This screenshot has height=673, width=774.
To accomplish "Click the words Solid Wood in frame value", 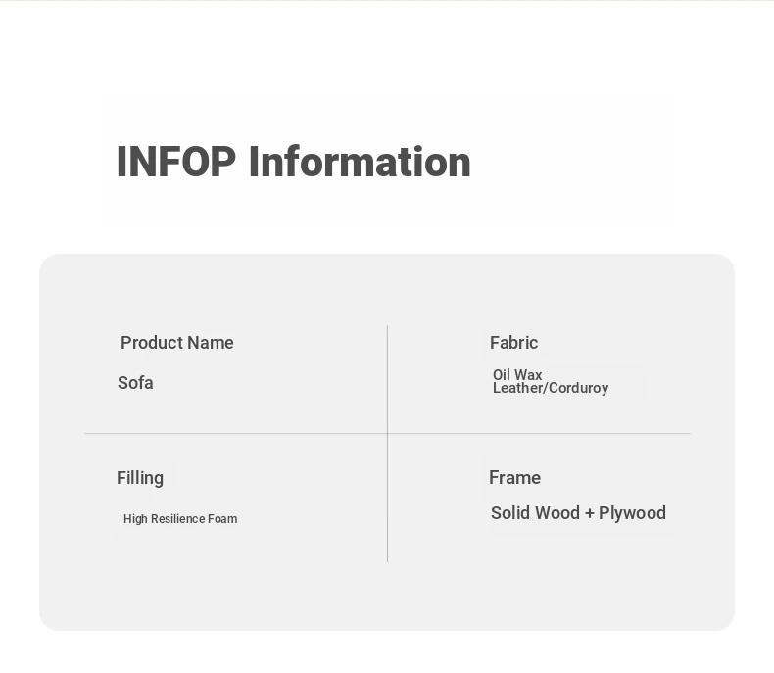I will pyautogui.click(x=536, y=513).
